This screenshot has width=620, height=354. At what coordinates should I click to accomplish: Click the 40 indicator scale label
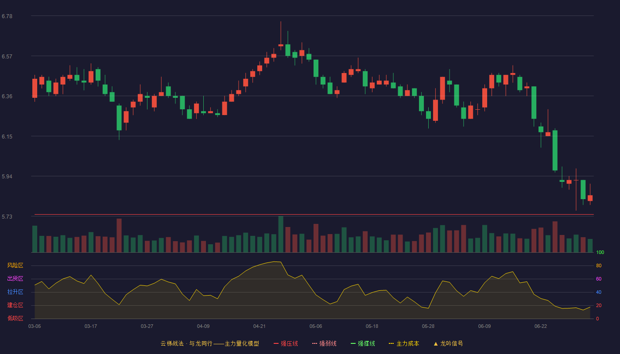click(x=599, y=292)
